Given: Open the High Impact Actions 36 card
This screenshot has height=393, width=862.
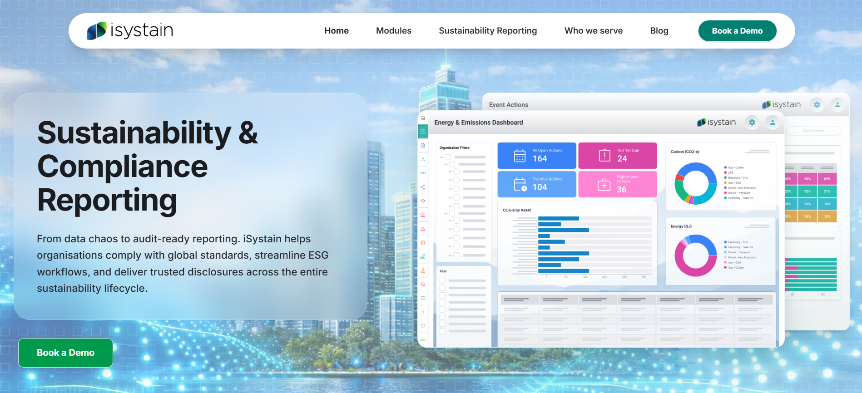Looking at the screenshot, I should [x=618, y=184].
